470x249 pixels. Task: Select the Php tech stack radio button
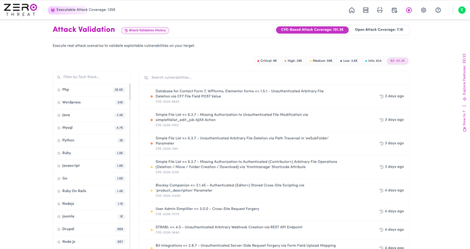59,90
